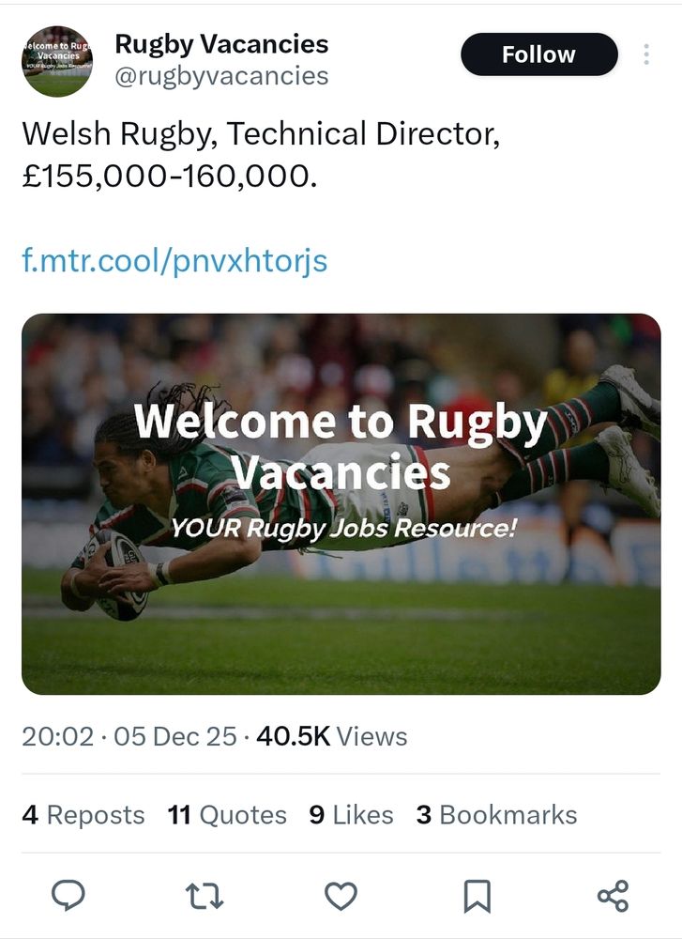This screenshot has width=682, height=939.
Task: Like the tweet with the heart icon
Action: tap(341, 896)
